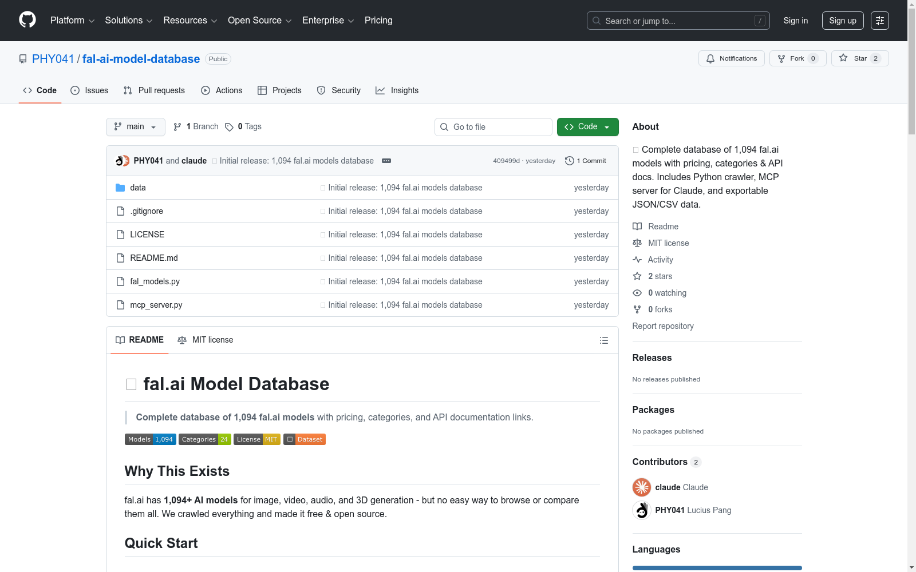Select the Security tab

pos(339,90)
